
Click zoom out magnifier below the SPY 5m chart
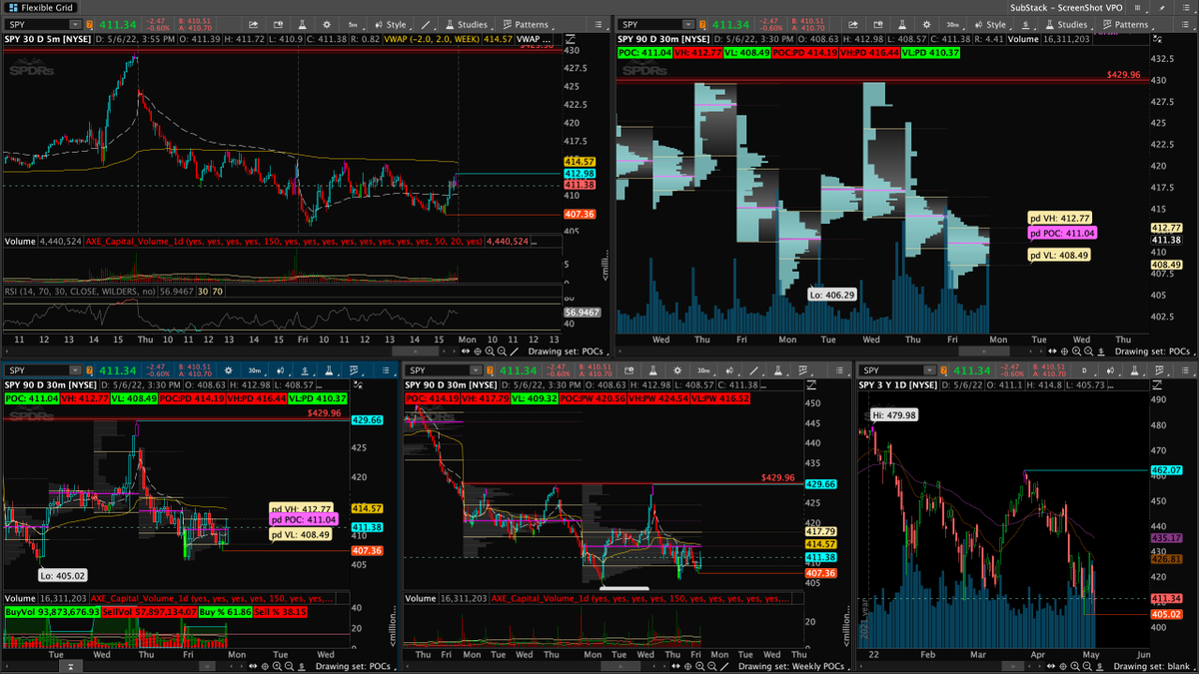[502, 351]
